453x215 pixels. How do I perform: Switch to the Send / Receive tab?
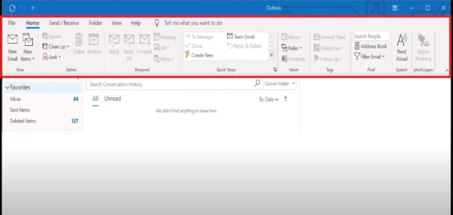click(x=64, y=23)
